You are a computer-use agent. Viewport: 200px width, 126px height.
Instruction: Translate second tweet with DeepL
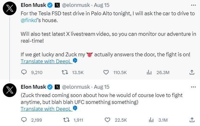(46, 109)
